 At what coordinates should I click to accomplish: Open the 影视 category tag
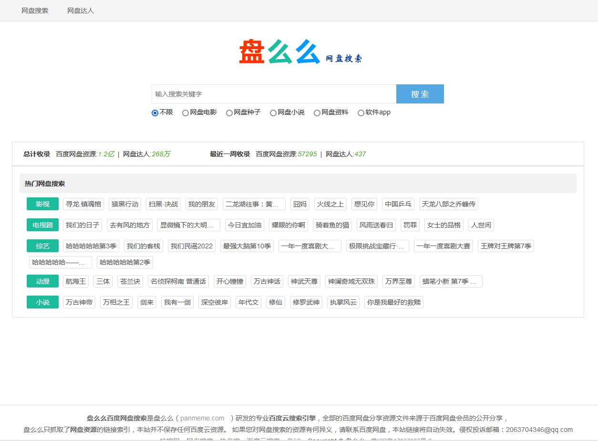42,204
